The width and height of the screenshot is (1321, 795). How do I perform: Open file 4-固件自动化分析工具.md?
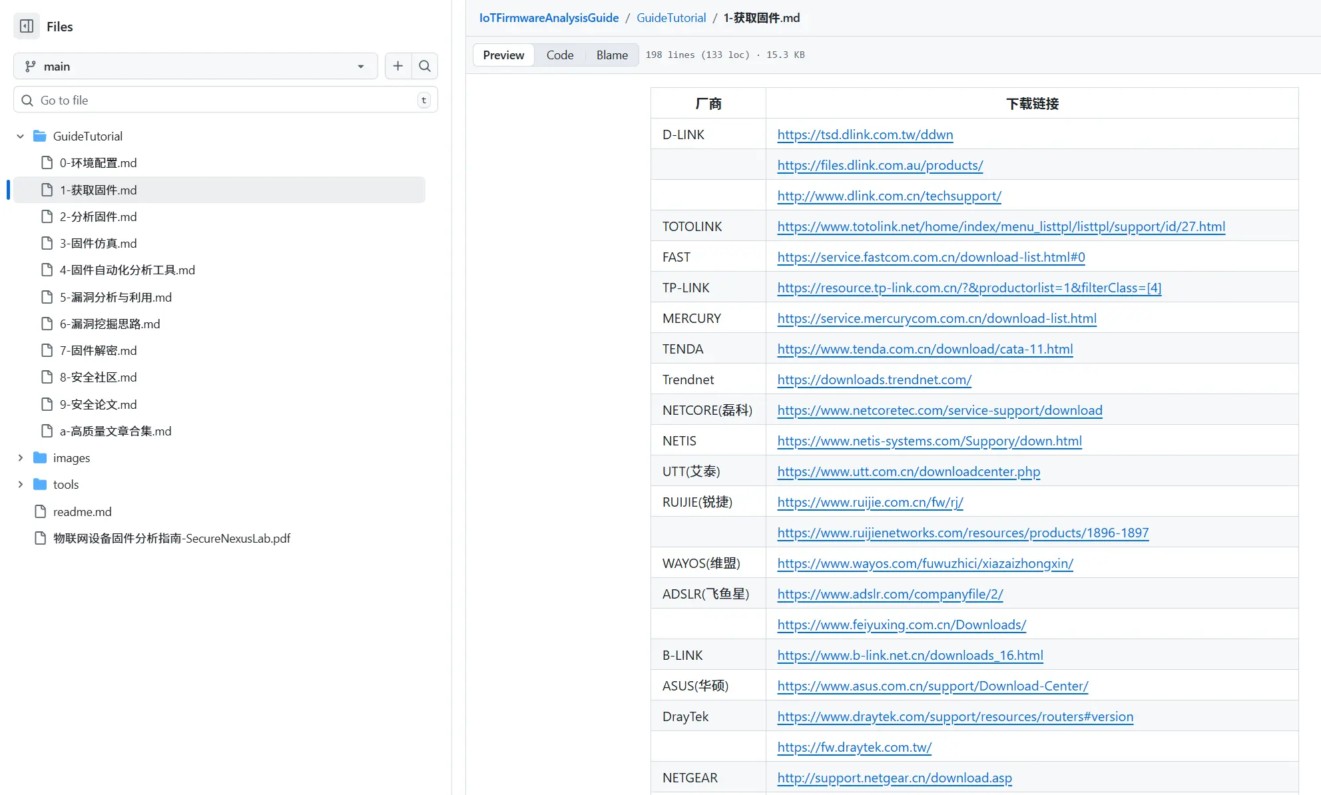click(127, 270)
